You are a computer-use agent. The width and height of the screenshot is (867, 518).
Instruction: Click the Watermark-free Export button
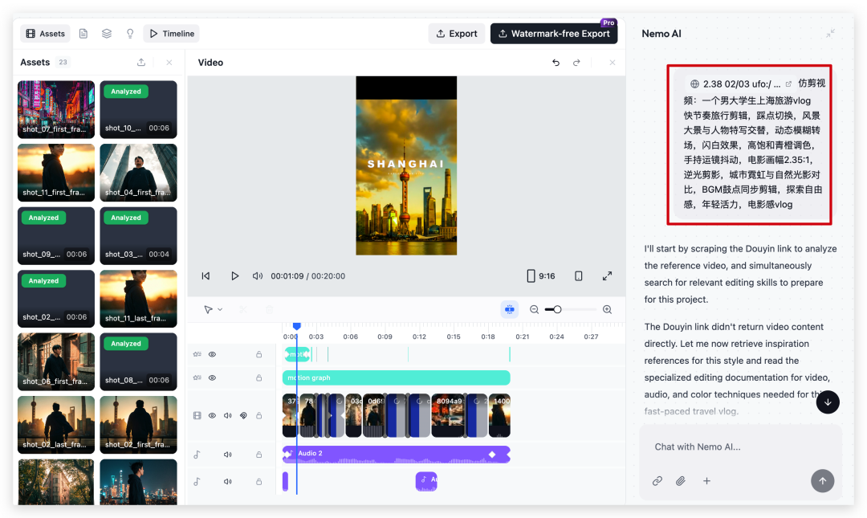554,34
